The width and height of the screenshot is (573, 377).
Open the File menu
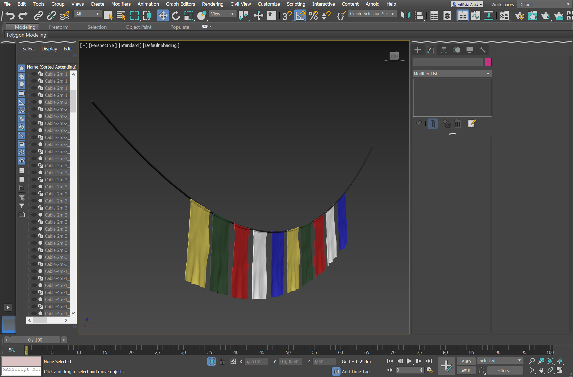[7, 4]
